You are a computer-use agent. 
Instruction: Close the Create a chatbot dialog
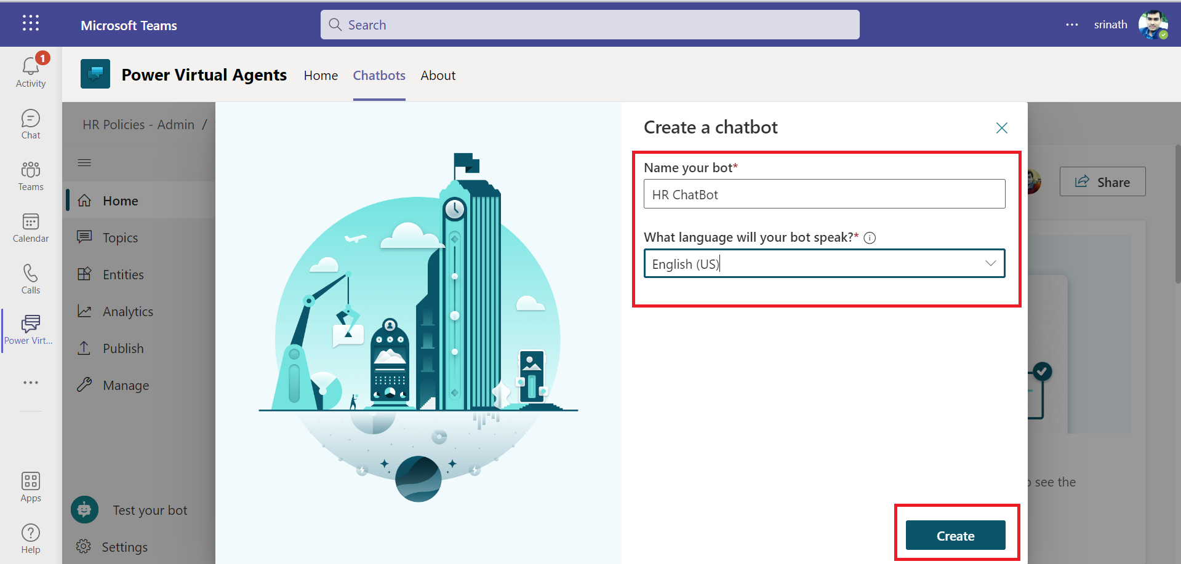pos(1002,128)
